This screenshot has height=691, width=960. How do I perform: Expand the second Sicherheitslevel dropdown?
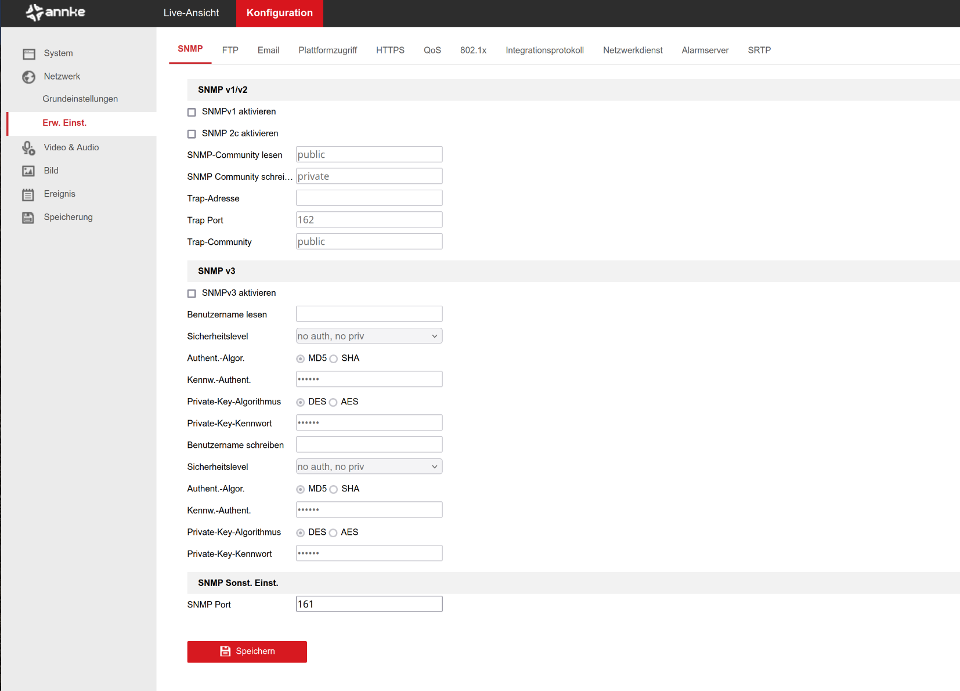[369, 467]
